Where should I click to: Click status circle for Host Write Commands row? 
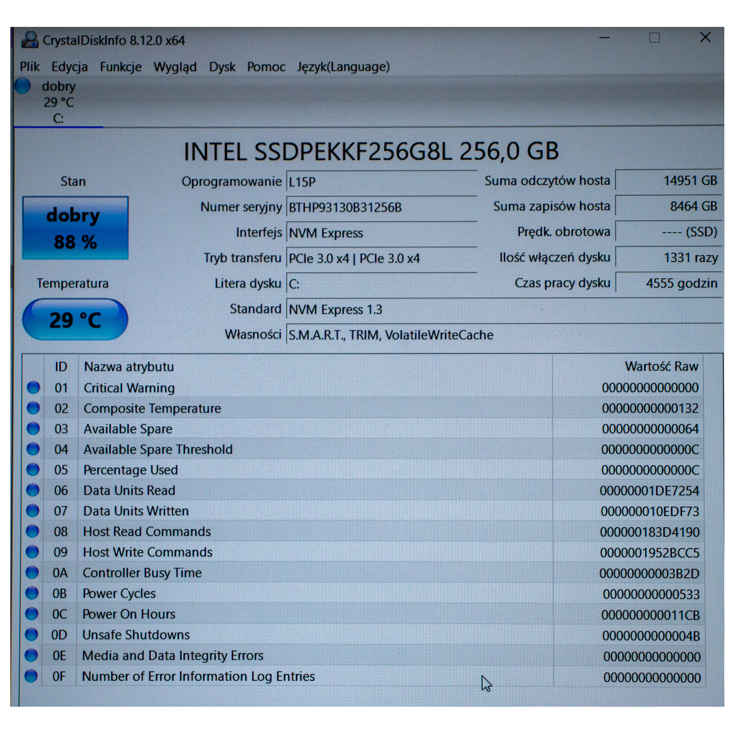(32, 552)
